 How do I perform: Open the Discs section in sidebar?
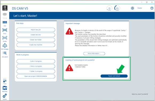(5, 31)
